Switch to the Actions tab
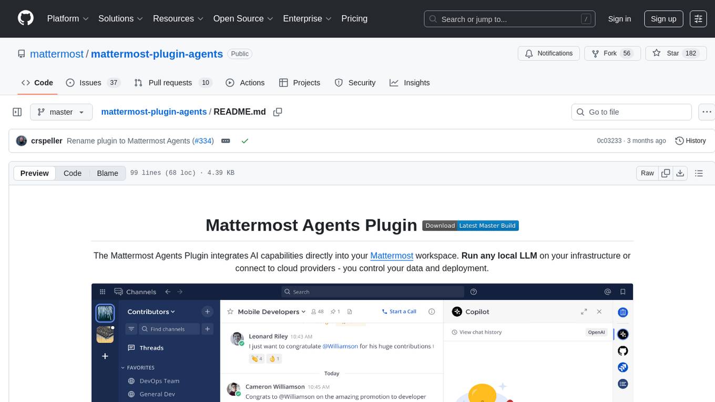This screenshot has width=715, height=402. [x=245, y=83]
